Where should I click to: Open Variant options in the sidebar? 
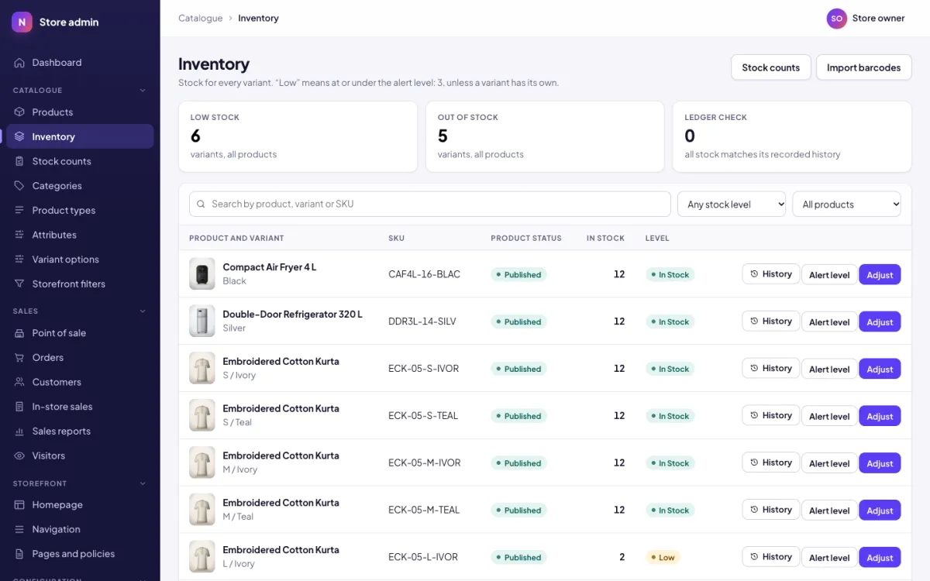tap(80, 260)
